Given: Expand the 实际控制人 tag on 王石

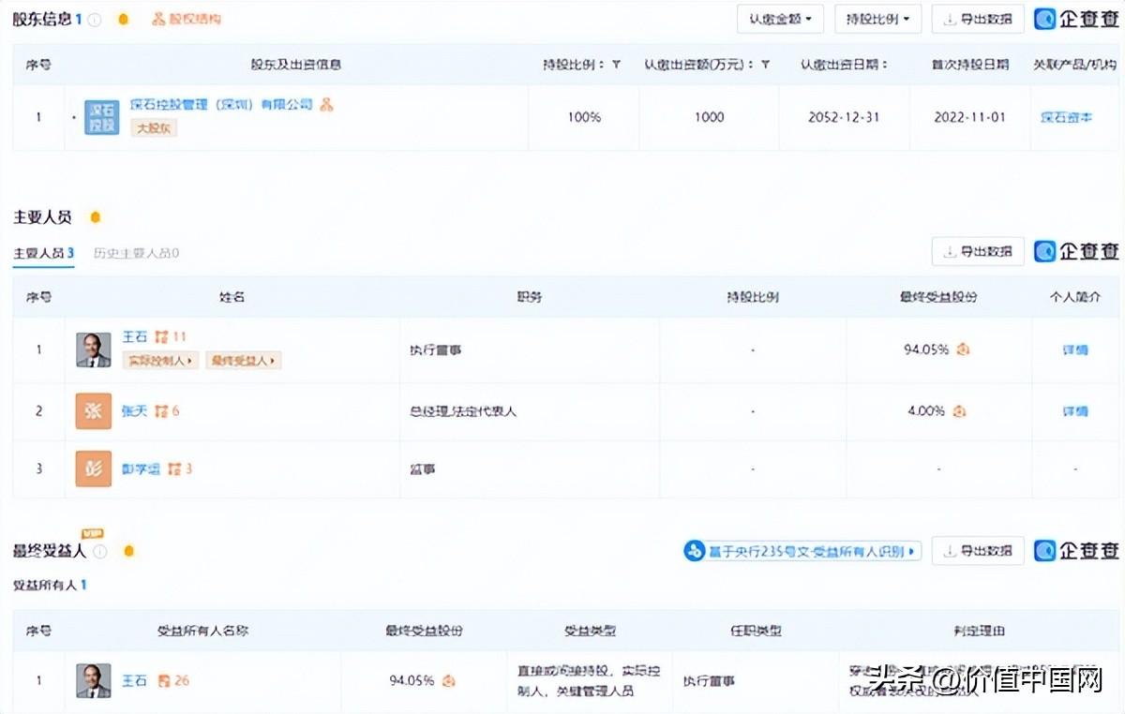Looking at the screenshot, I should point(160,360).
